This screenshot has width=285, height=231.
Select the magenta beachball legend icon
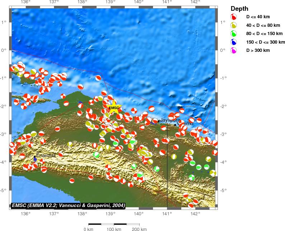(x=234, y=50)
